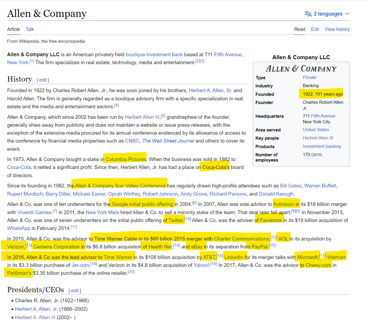Viewport: 367px width, 321px height.
Task: Open the Chewy.com link
Action: pos(318,265)
